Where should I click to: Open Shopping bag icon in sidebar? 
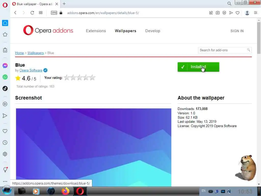pos(5,50)
